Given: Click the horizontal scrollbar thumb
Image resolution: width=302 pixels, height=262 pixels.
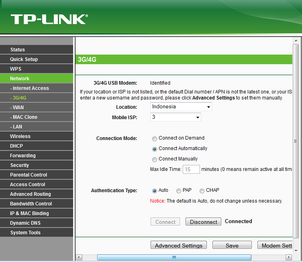Looking at the screenshot, I should click(x=174, y=257).
